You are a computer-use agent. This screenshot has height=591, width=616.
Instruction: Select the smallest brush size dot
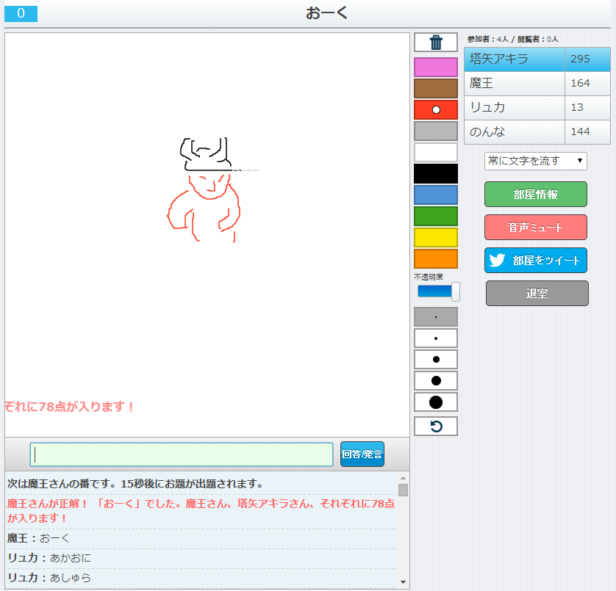436,317
